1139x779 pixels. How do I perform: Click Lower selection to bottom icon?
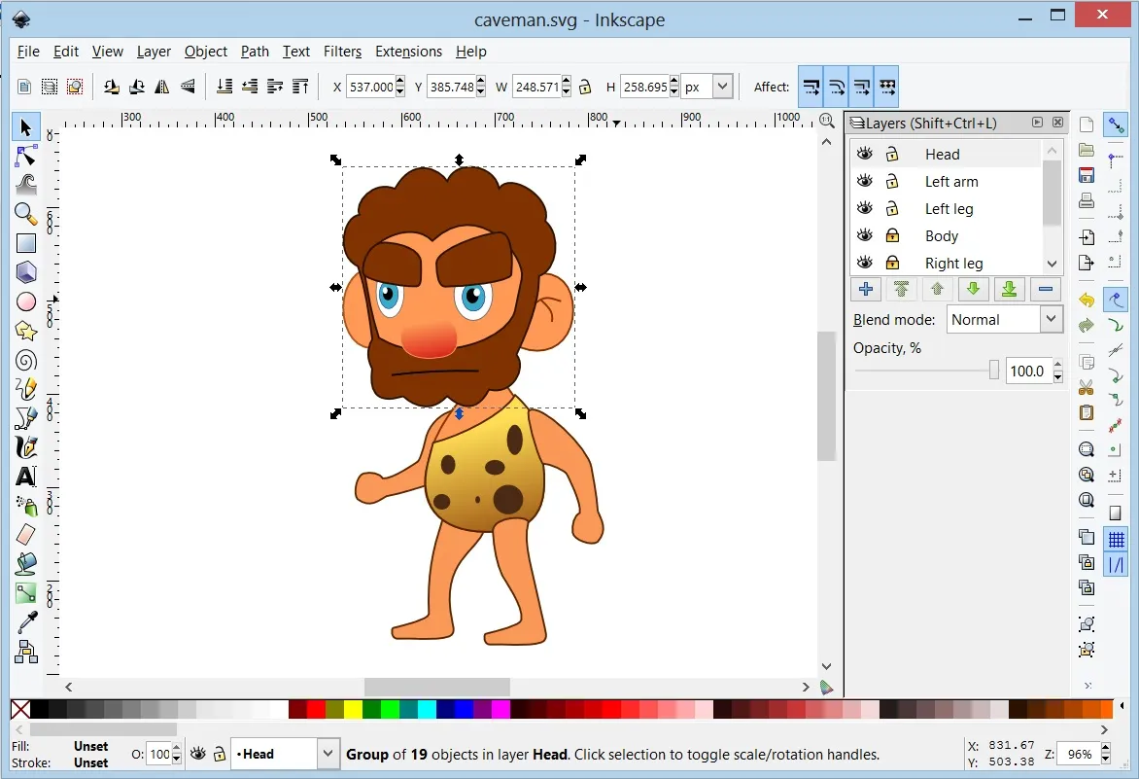tap(224, 88)
